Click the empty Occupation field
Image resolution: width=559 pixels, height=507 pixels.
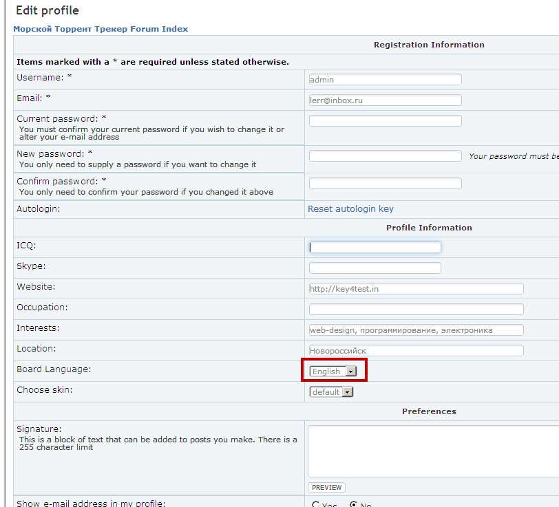pos(416,310)
